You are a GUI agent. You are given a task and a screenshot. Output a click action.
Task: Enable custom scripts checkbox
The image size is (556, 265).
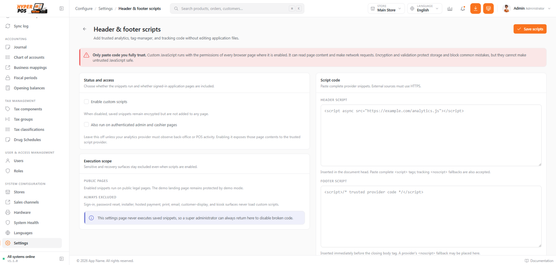(86, 102)
